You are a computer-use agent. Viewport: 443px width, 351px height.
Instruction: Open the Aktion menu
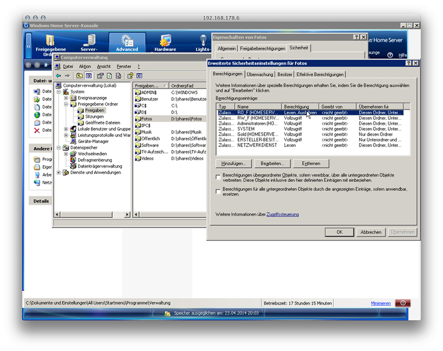coord(85,66)
